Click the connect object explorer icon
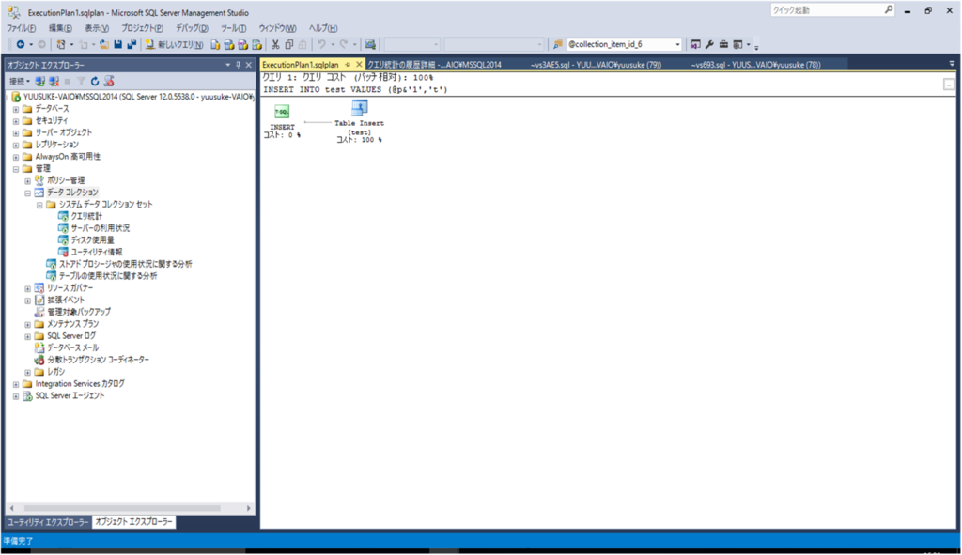Image resolution: width=962 pixels, height=555 pixels. pos(40,81)
